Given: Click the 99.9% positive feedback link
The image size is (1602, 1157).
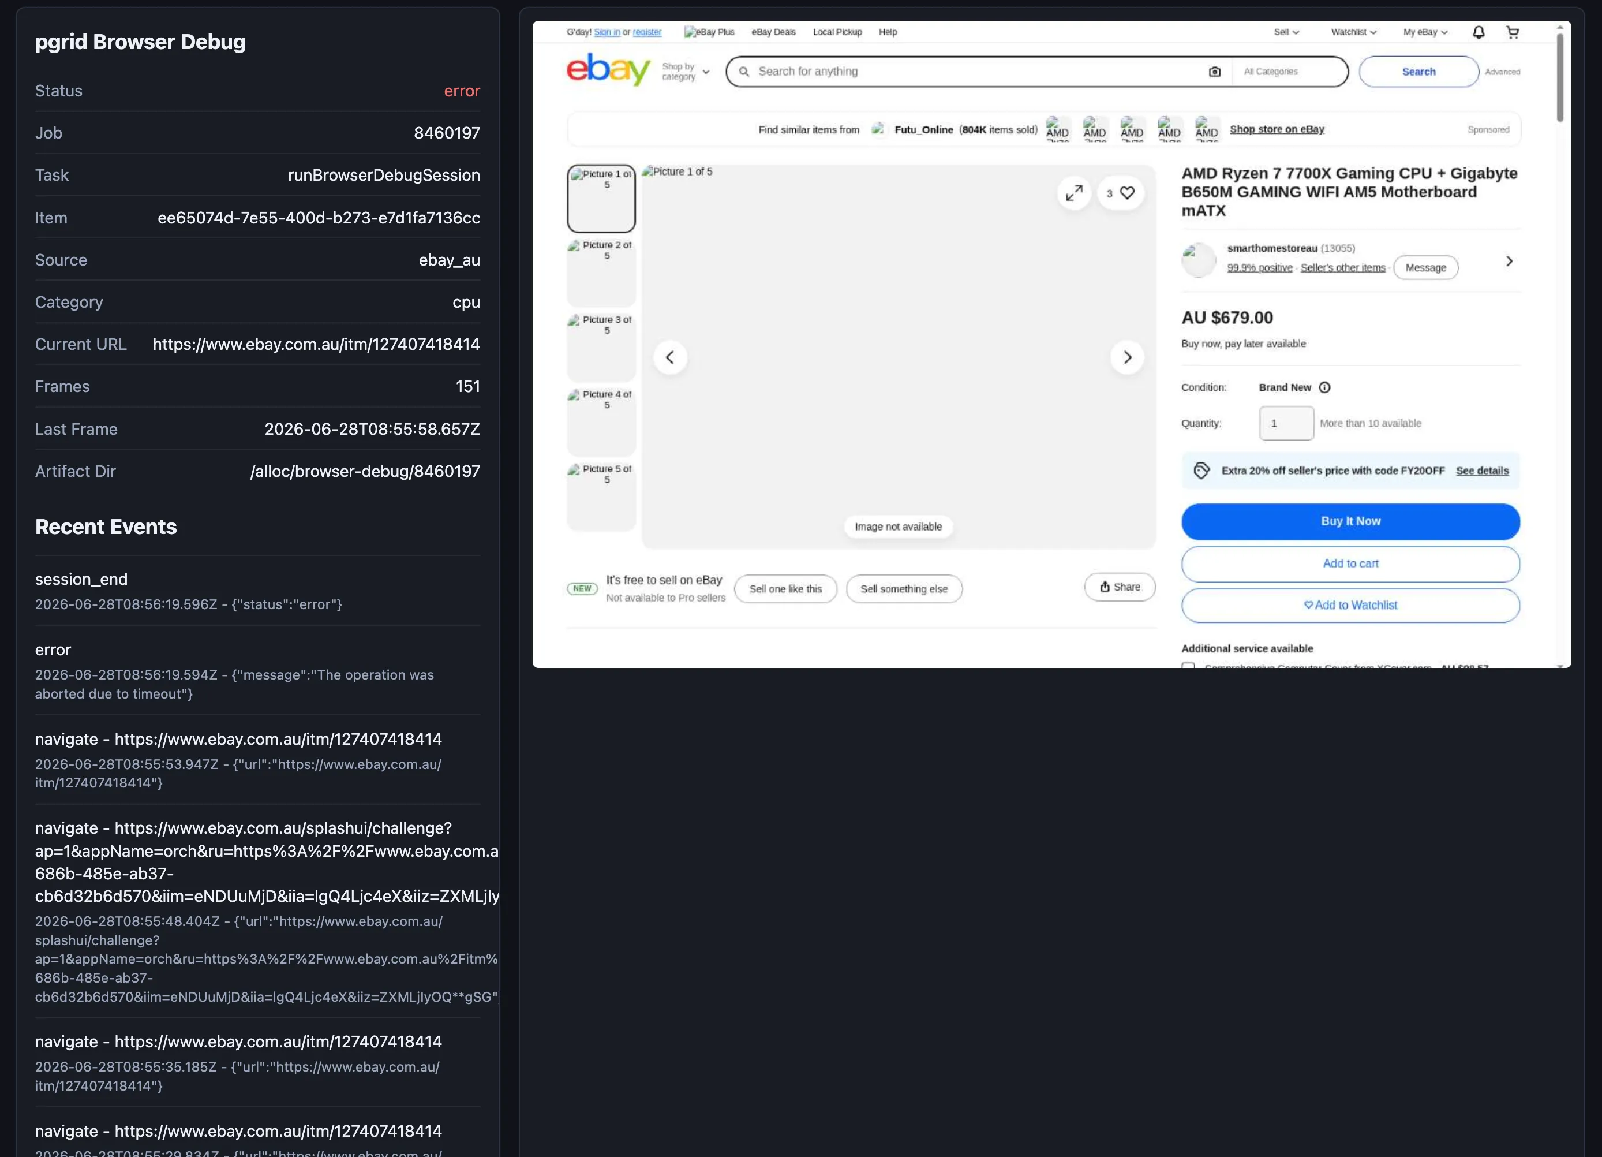Looking at the screenshot, I should (x=1259, y=267).
